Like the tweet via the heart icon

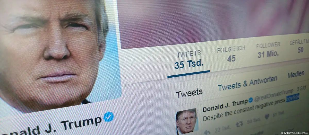pyautogui.click(x=267, y=116)
